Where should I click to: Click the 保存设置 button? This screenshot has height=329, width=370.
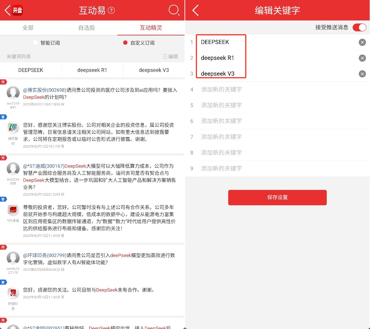tap(277, 197)
